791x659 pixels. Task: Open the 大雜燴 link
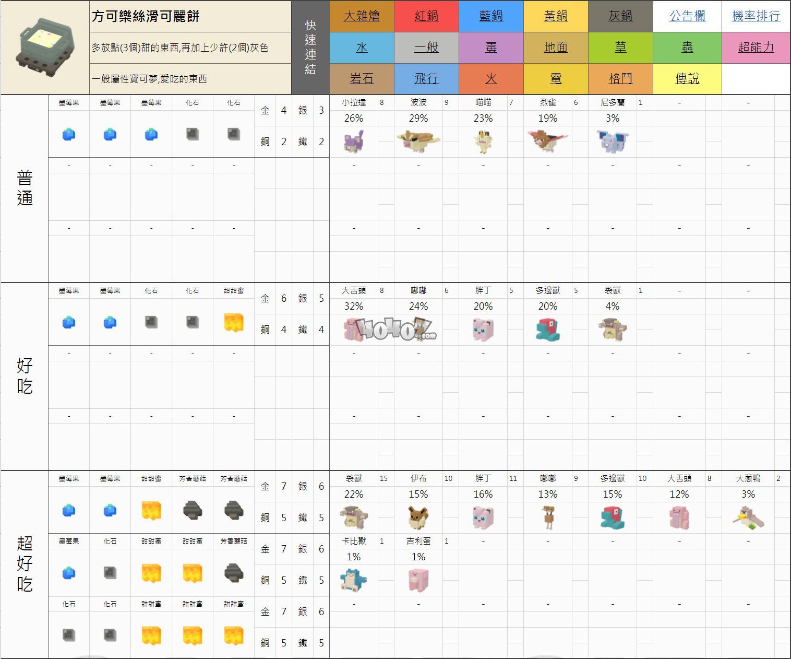[362, 16]
